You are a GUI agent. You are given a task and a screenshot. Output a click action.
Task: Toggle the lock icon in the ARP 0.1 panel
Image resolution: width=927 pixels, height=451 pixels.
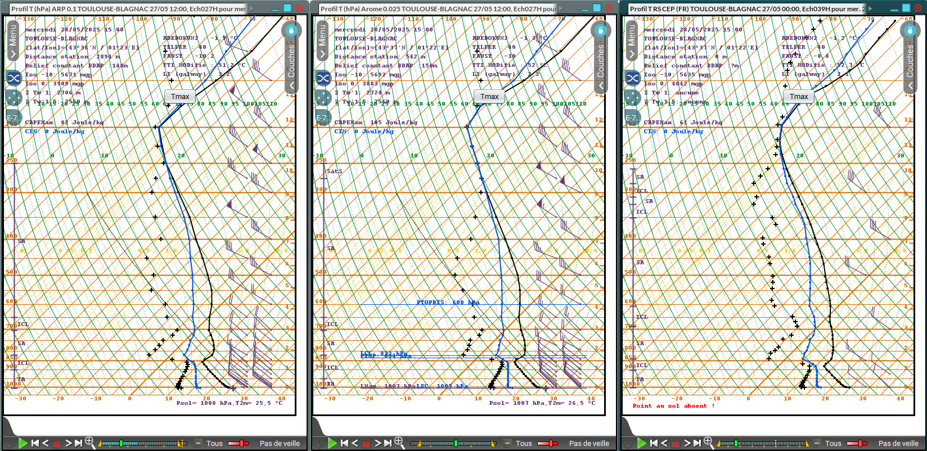click(x=291, y=30)
